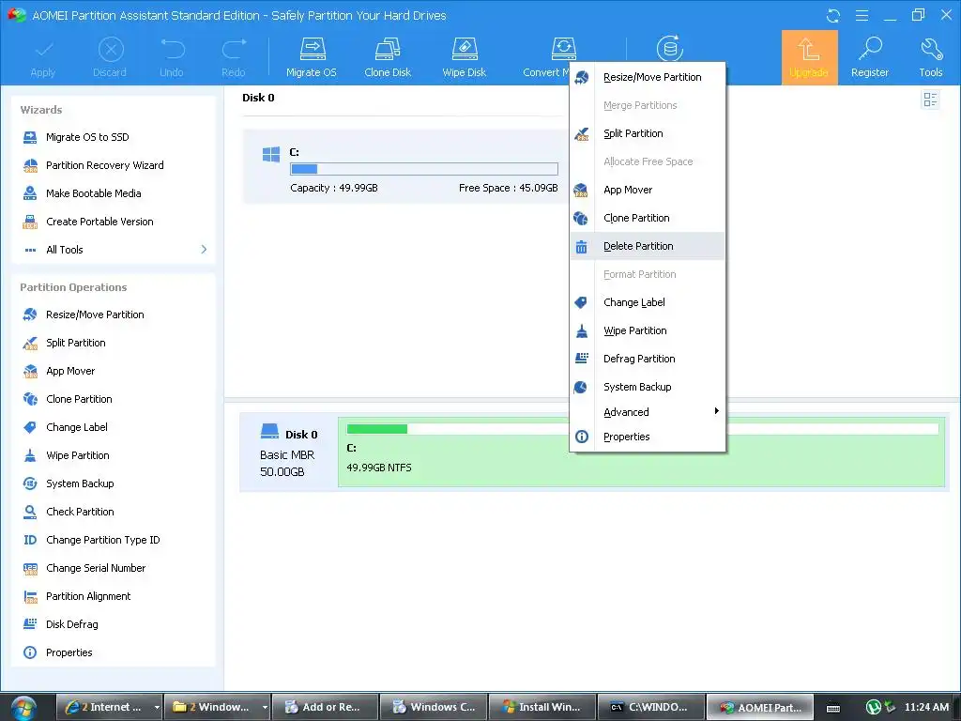Click the Discard toolbar icon

[111, 49]
